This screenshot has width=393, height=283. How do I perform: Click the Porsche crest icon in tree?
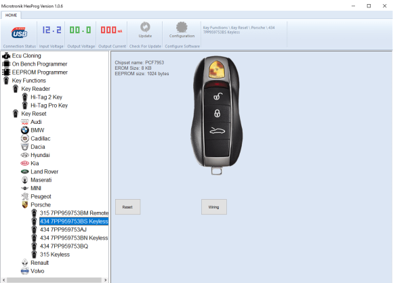click(25, 204)
